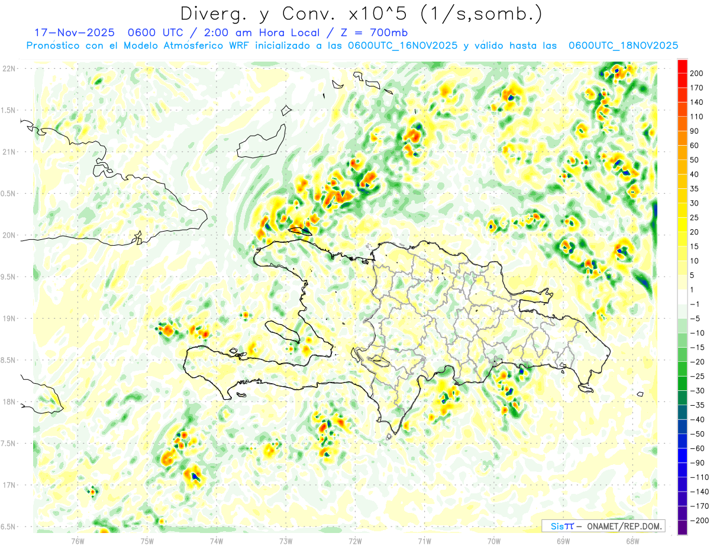Click the initialization time "0600UTC_16NOV2025"
Viewport: 710px width, 549px height.
tap(403, 46)
